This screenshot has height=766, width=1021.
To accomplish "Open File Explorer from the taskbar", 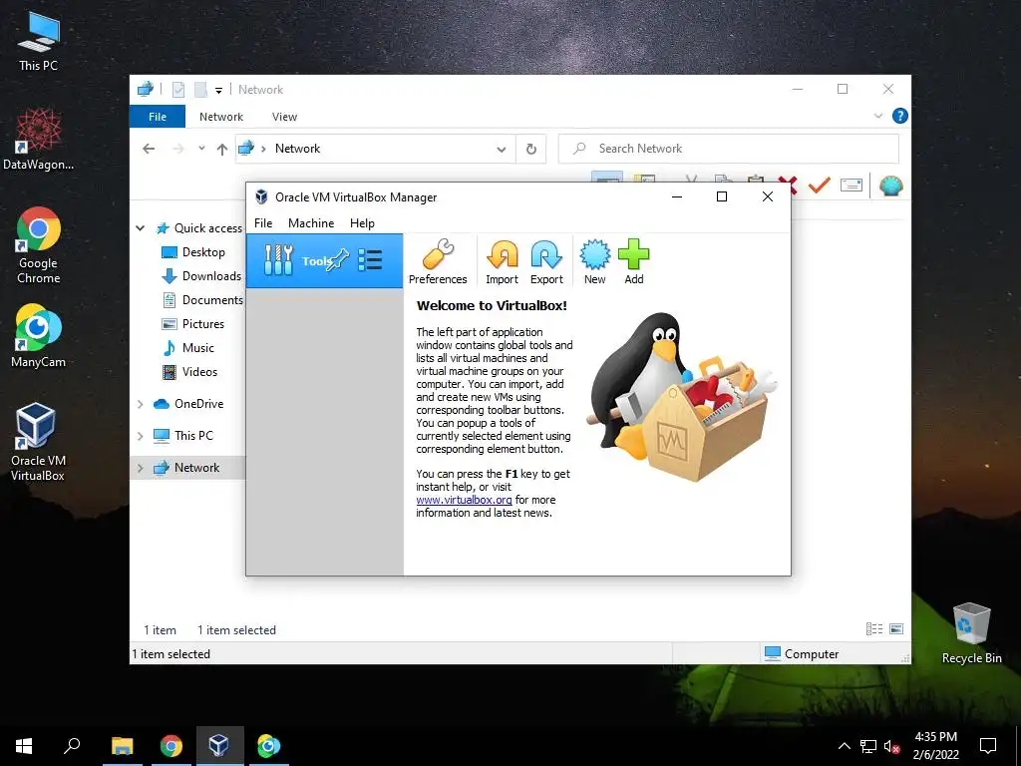I will tap(122, 746).
